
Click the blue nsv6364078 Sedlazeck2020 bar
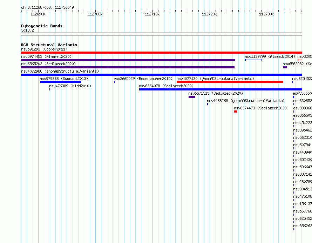(x=221, y=89)
